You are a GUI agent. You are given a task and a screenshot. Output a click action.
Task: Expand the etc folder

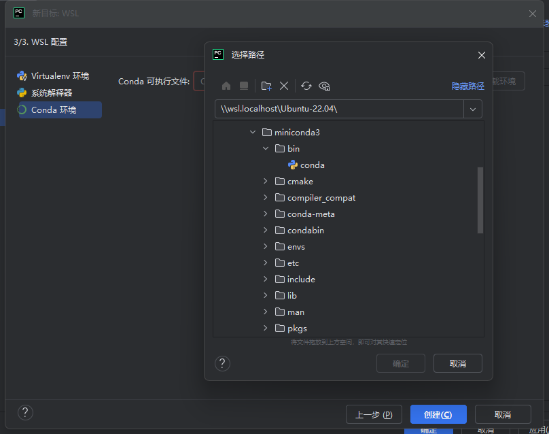click(x=266, y=263)
